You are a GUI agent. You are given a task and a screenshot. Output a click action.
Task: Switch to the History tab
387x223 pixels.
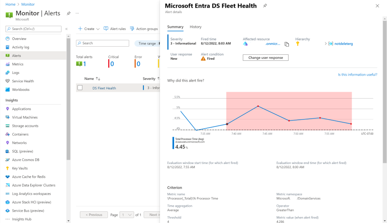point(196,27)
